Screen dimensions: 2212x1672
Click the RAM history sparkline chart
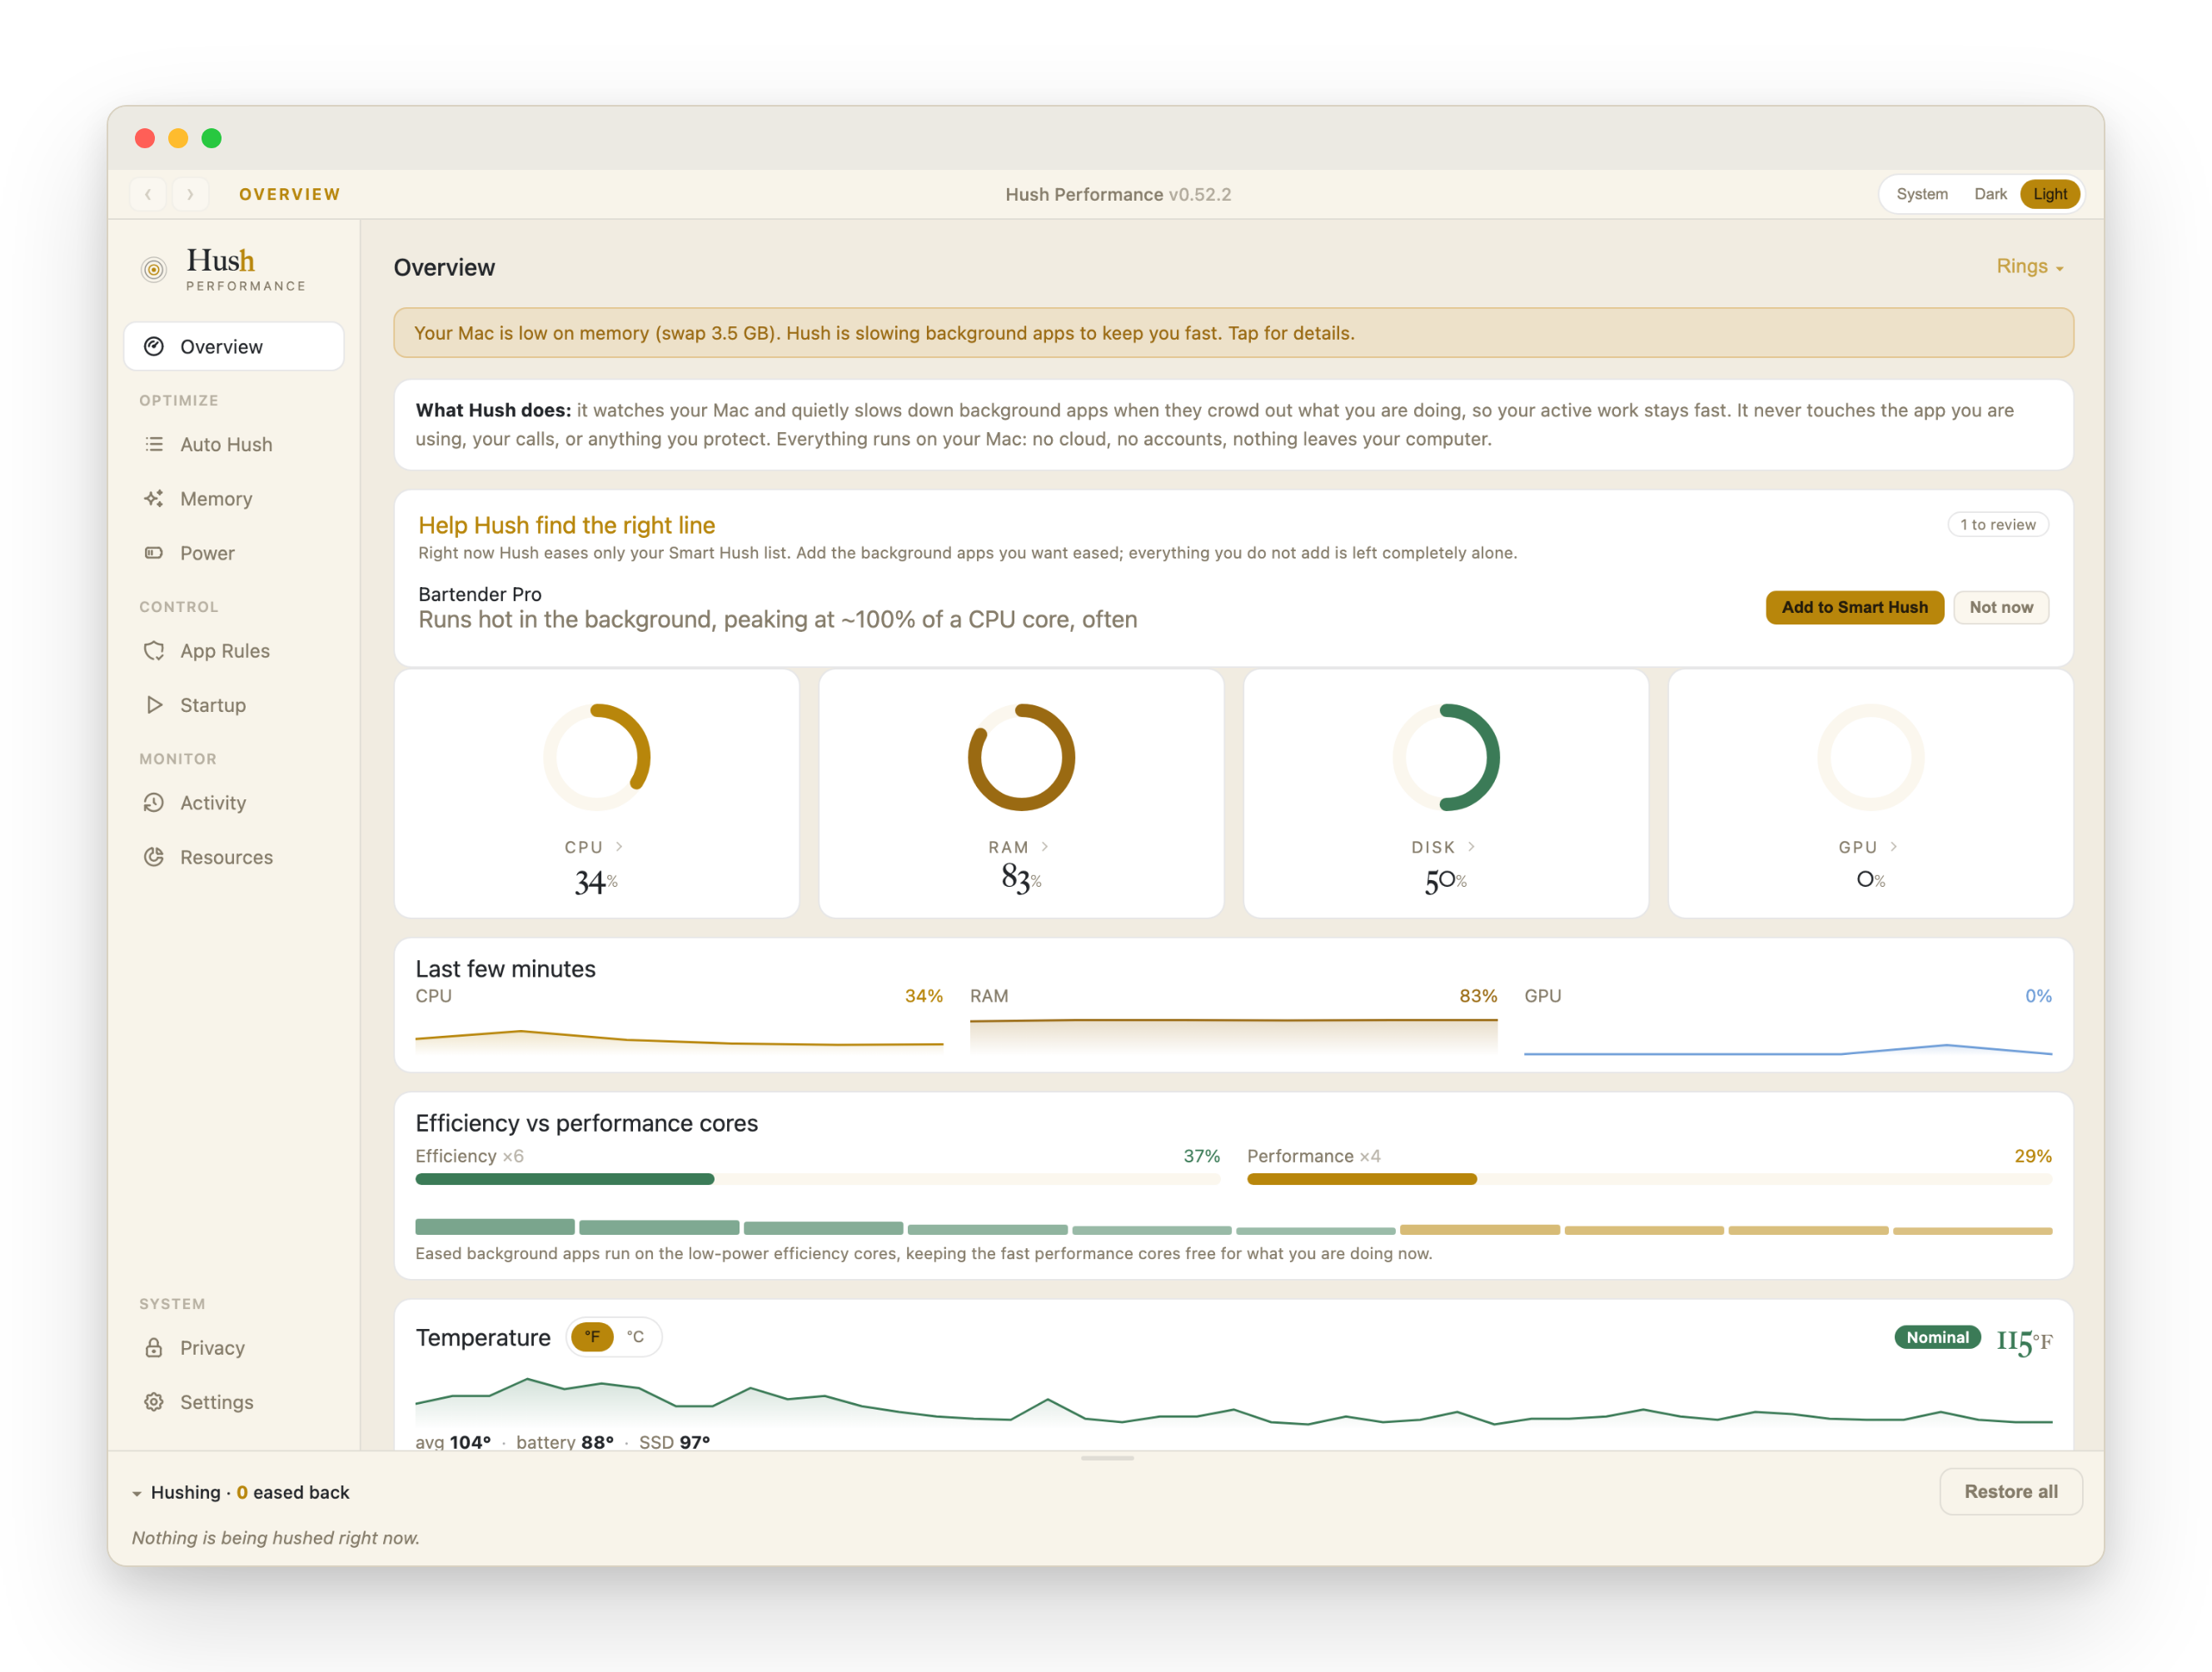point(1233,1035)
